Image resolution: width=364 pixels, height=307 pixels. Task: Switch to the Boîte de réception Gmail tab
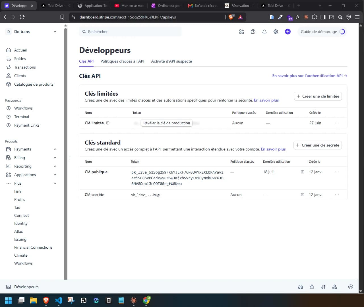[203, 6]
